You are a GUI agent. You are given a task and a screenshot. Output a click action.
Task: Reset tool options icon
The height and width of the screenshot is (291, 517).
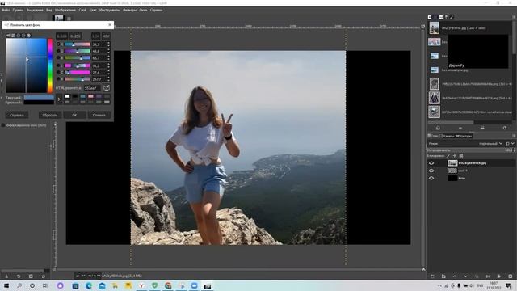[x=43, y=276]
